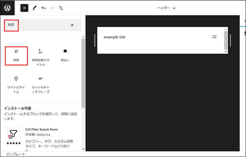Click the five-star rating under plugin
This screenshot has width=246, height=157.
click(14, 143)
